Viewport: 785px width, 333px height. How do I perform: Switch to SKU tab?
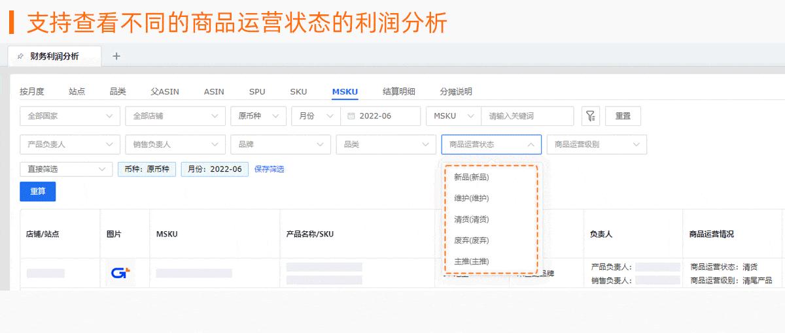(298, 91)
